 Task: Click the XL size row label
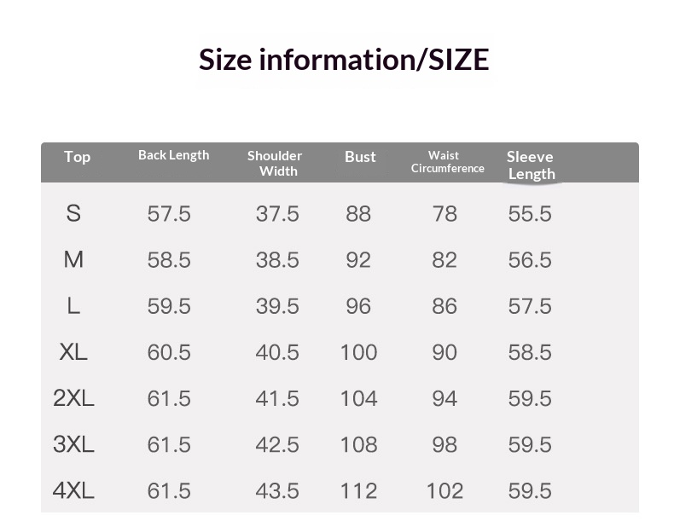73,352
